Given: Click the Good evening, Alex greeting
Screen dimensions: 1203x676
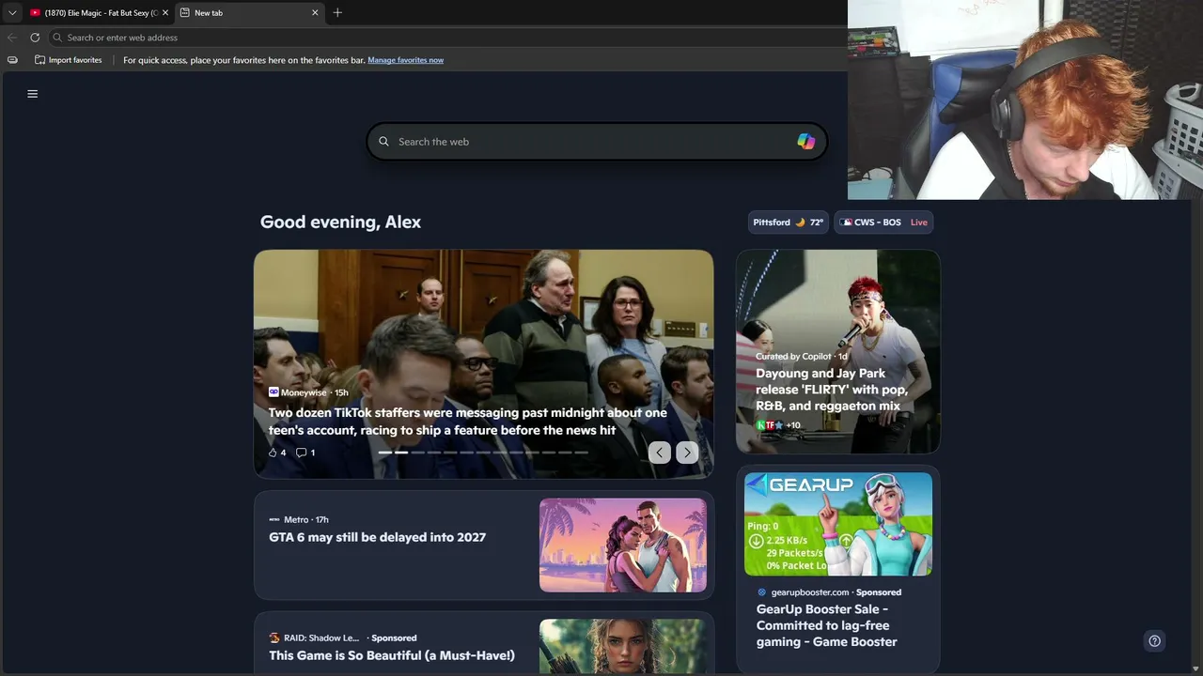Looking at the screenshot, I should tap(340, 223).
